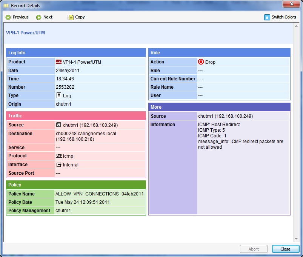Click the Internal interface text
Screen dimensions: 303x257
click(x=71, y=165)
